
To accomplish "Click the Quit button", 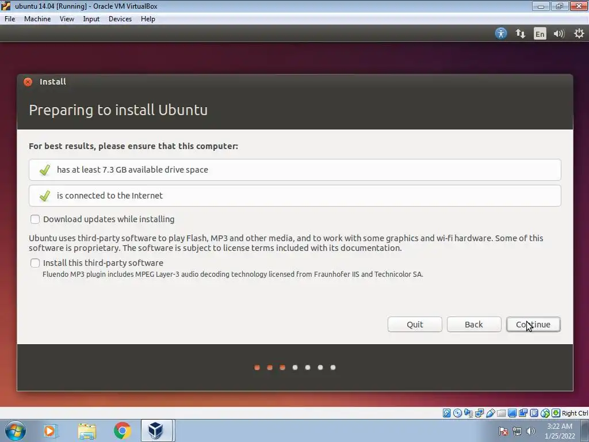I will tap(415, 325).
